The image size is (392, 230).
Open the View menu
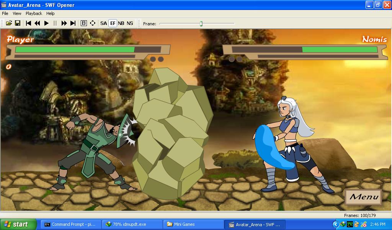tap(17, 13)
